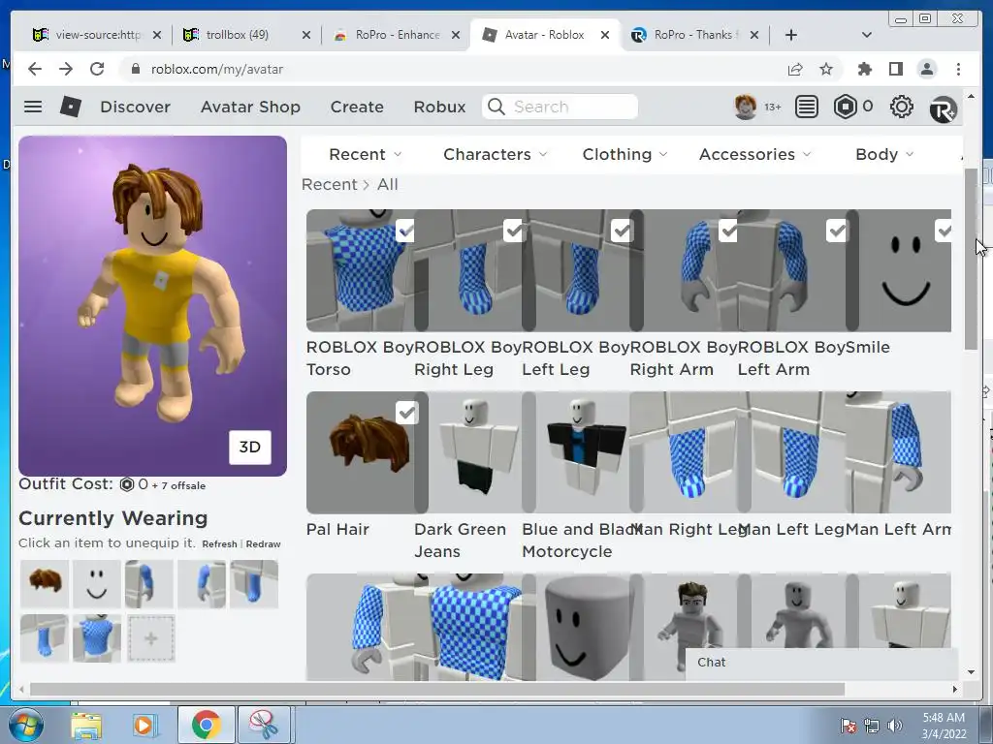Open Robux page in navbar

[x=439, y=107]
